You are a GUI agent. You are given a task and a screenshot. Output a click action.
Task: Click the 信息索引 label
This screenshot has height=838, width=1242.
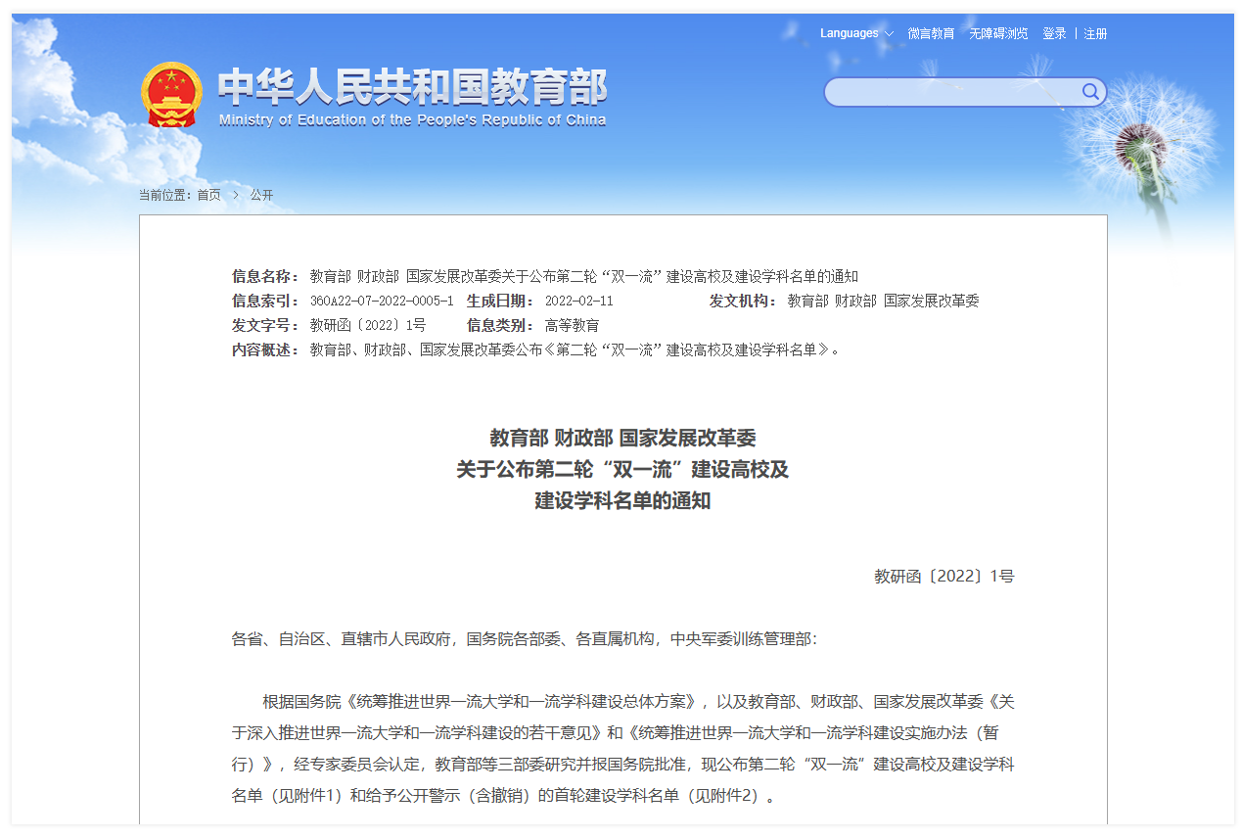pyautogui.click(x=265, y=302)
